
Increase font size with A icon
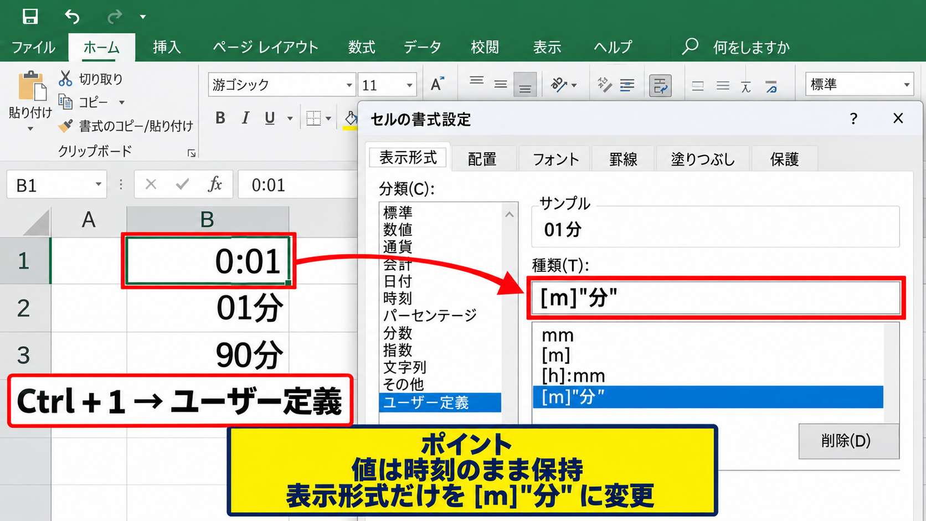coord(437,84)
